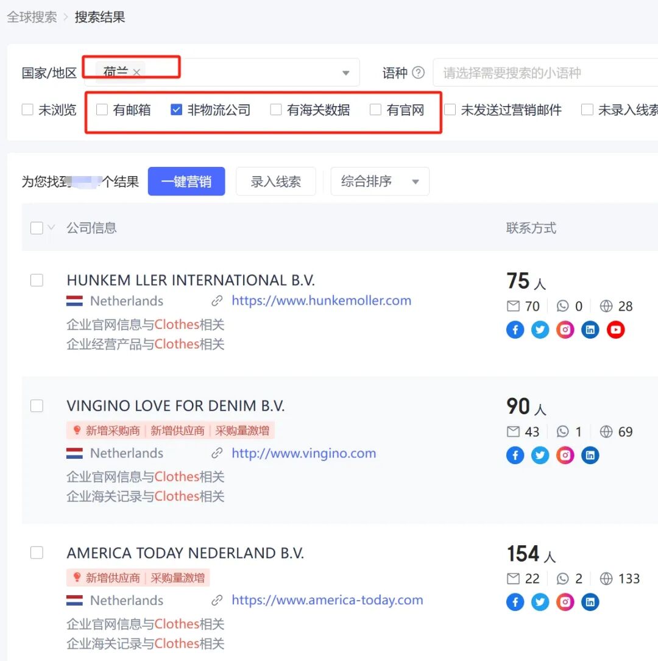Select 搜索结果 breadcrumb item
This screenshot has width=658, height=661.
99,17
